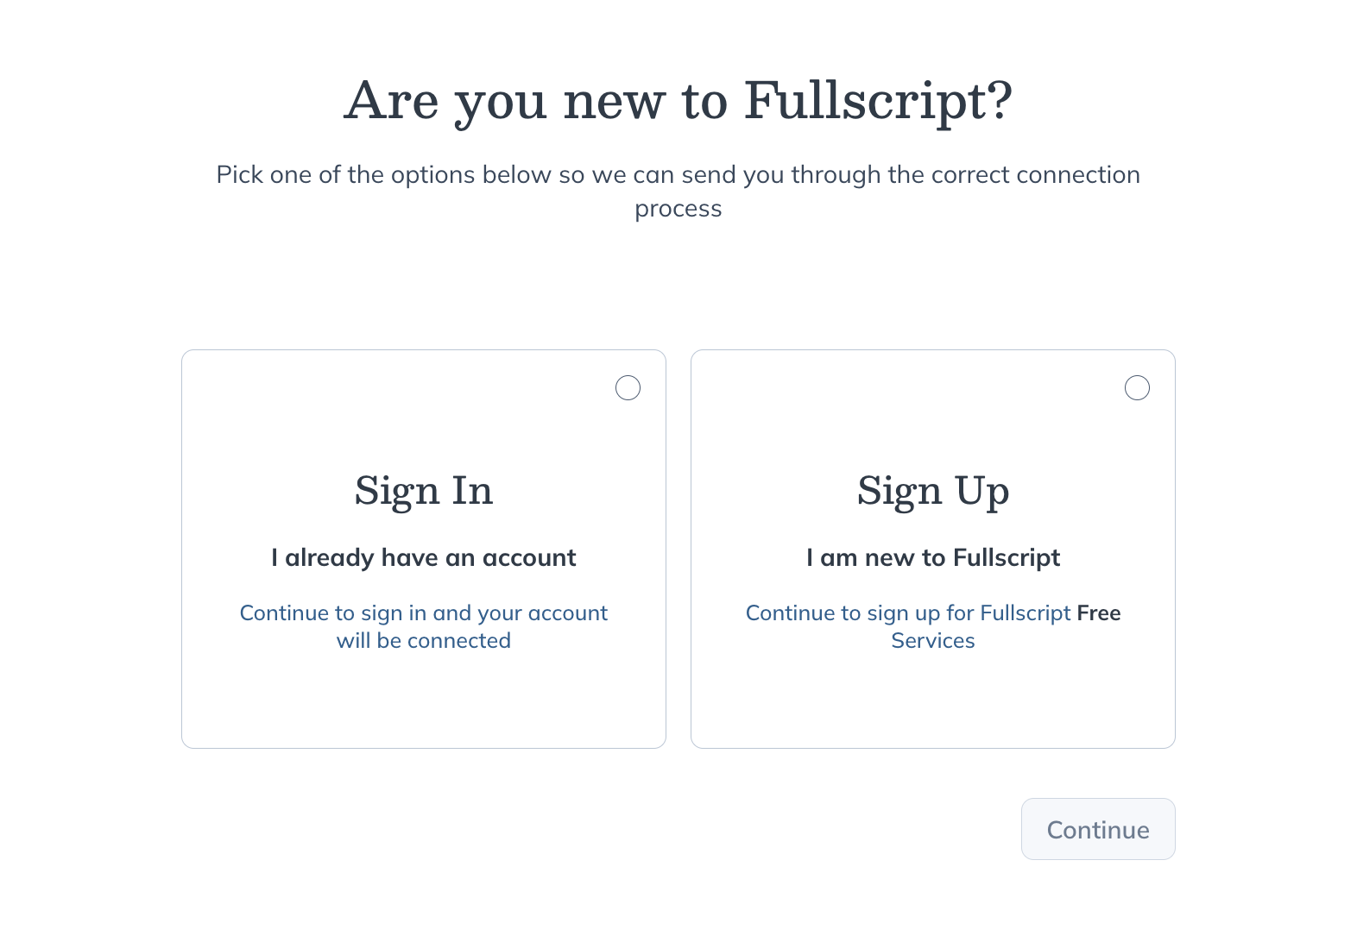The width and height of the screenshot is (1357, 942).
Task: Click "Continue to sign in and your account" line
Action: coord(423,613)
